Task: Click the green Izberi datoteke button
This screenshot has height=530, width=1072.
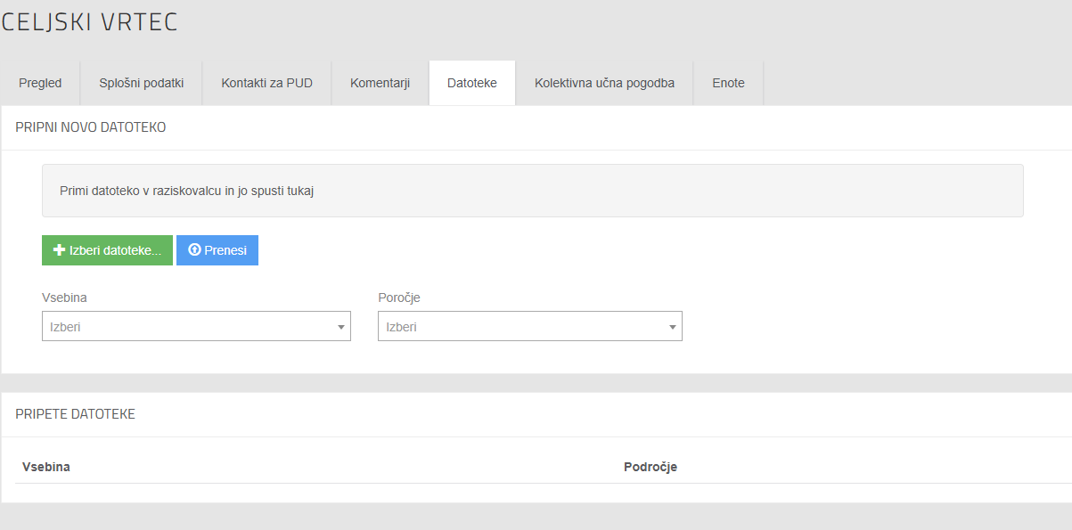Action: (107, 250)
